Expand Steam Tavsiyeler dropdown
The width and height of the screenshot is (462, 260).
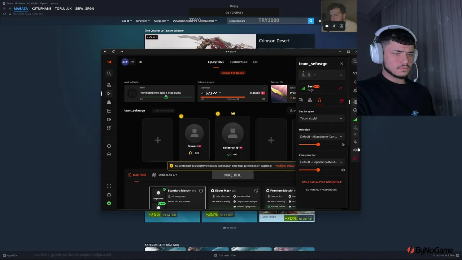point(143,21)
